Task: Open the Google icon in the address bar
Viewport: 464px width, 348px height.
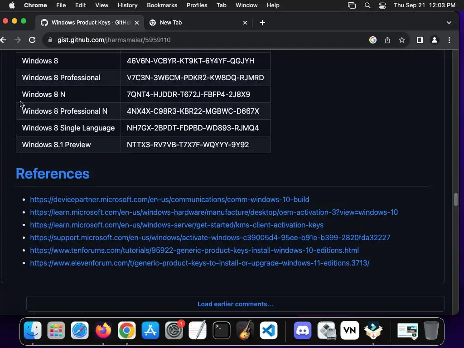Action: point(373,40)
